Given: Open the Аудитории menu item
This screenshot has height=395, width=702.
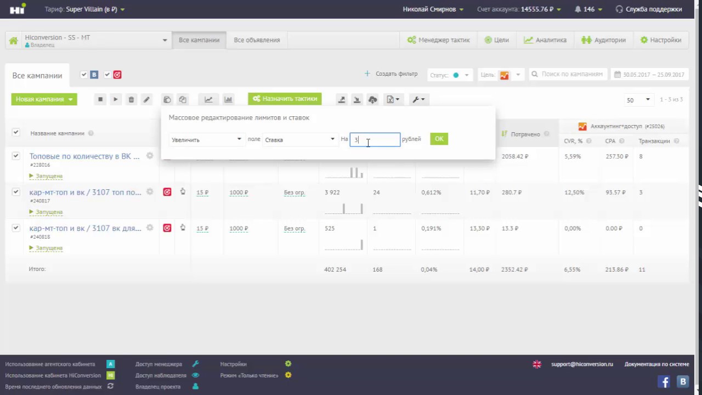Looking at the screenshot, I should [x=603, y=40].
